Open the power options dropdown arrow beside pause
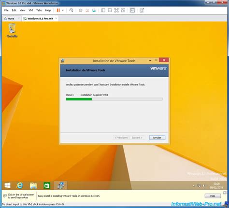 63,11
